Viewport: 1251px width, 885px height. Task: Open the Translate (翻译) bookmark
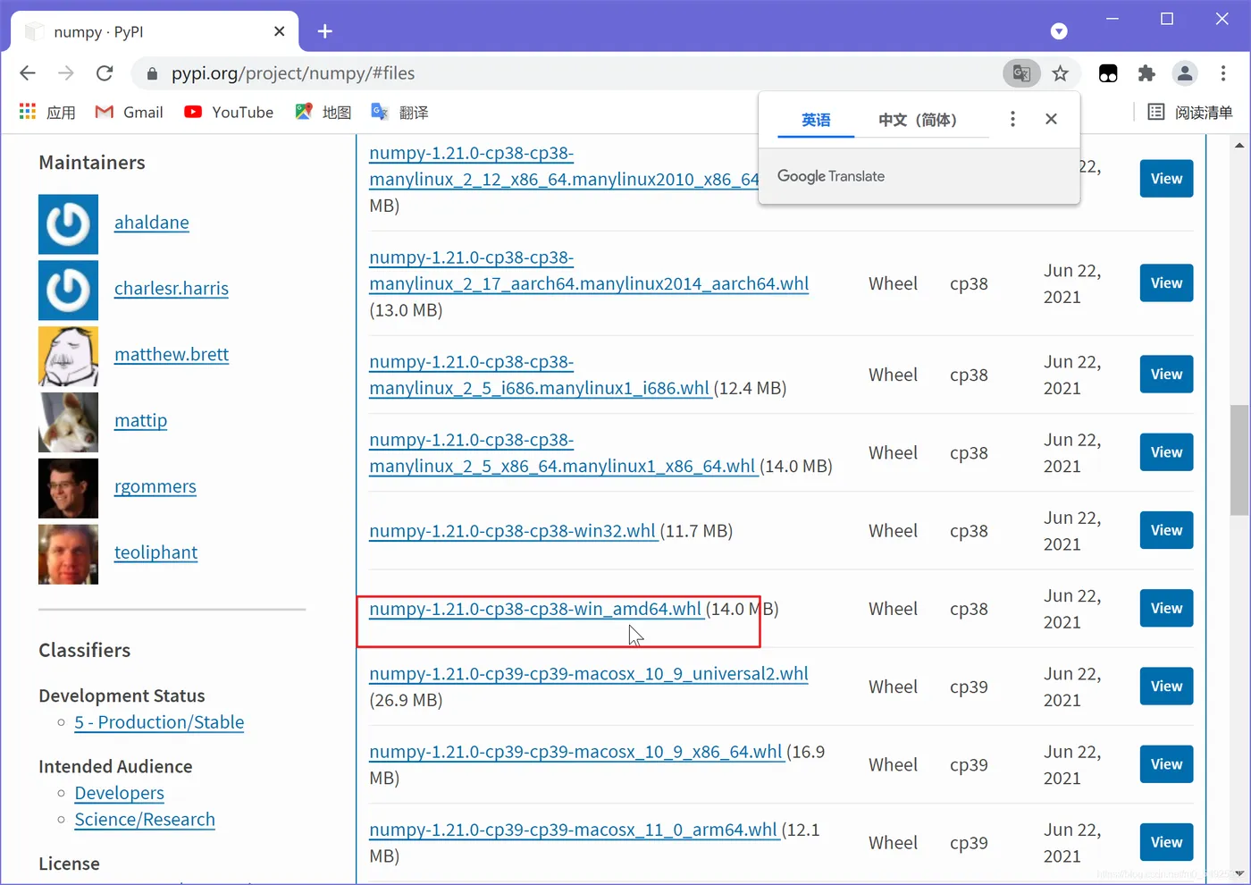point(399,112)
